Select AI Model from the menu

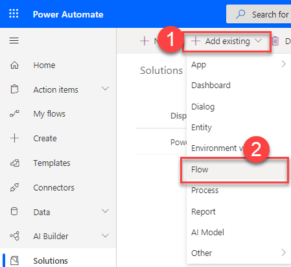click(239, 232)
